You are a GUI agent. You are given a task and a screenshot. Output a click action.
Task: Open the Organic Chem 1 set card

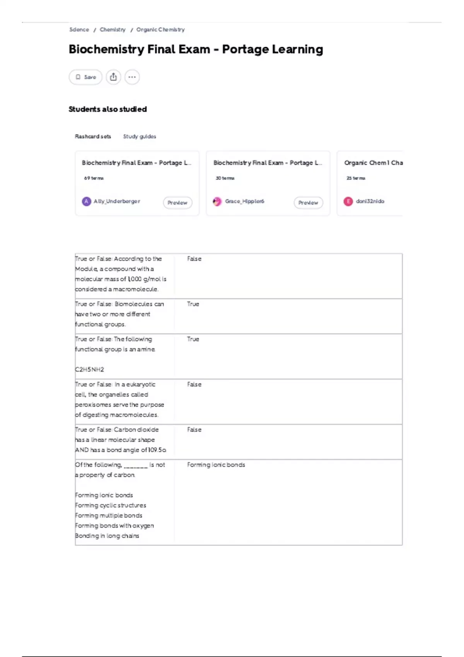tap(370, 183)
